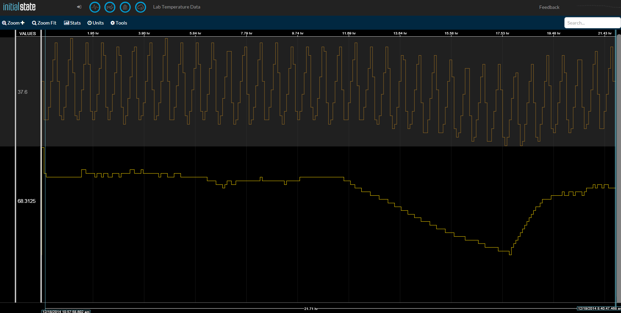Click the 21.71 hr duration label
Viewport: 621px width, 313px height.
(x=311, y=309)
